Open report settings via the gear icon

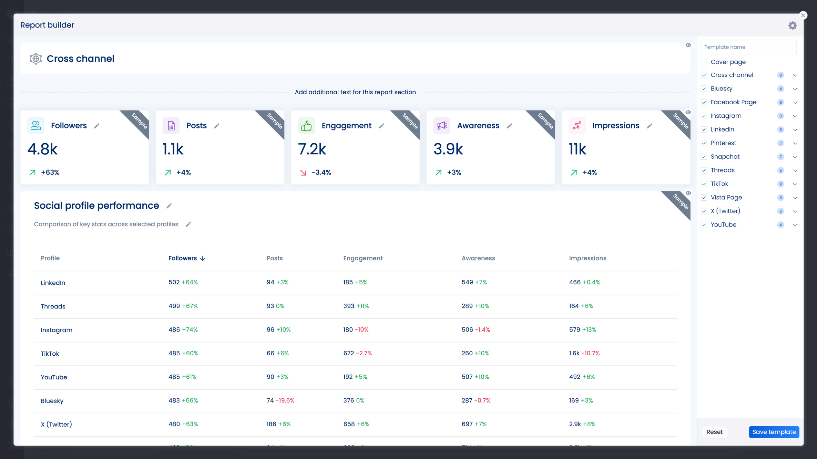pos(793,25)
